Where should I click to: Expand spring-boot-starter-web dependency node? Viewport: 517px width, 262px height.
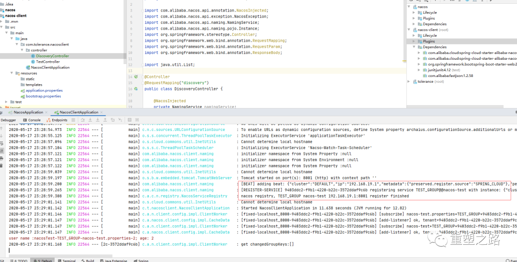pyautogui.click(x=419, y=64)
